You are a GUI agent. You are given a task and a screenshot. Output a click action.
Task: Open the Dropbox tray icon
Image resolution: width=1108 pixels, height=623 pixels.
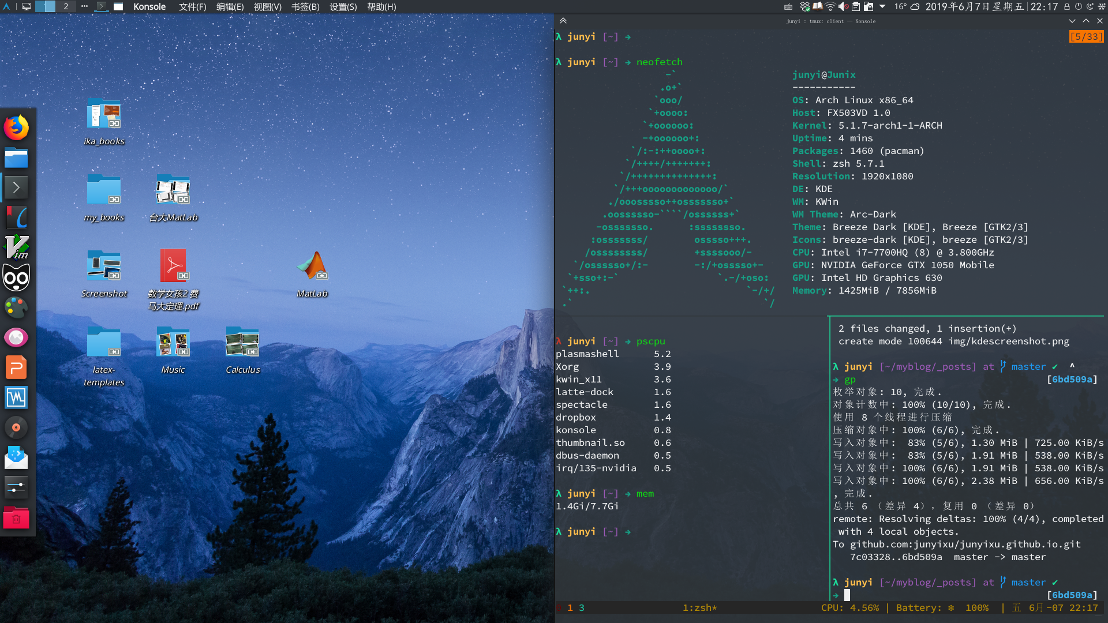(x=805, y=7)
